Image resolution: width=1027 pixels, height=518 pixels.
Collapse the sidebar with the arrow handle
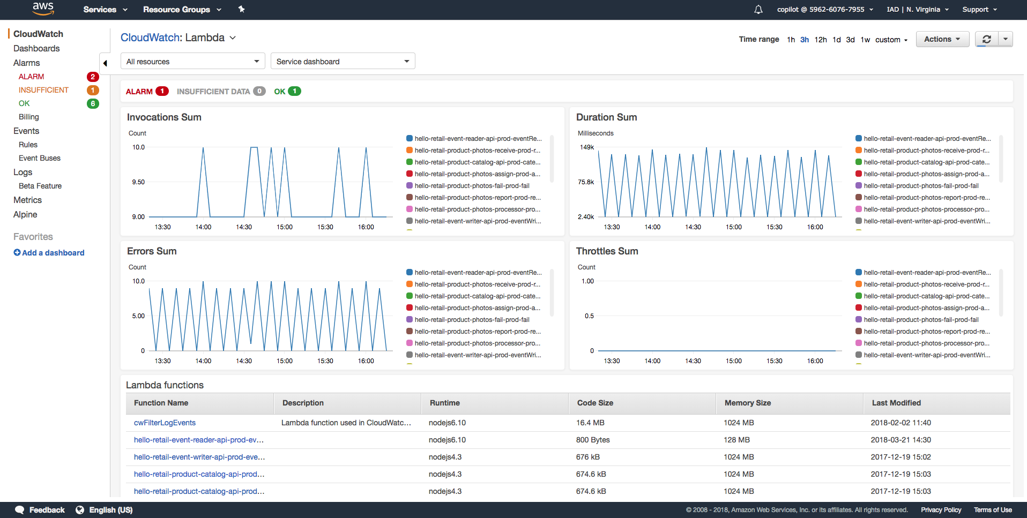105,63
